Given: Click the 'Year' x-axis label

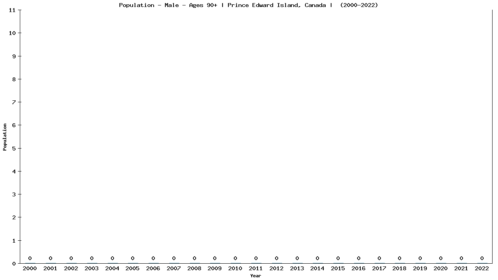Looking at the screenshot, I should pos(256,276).
